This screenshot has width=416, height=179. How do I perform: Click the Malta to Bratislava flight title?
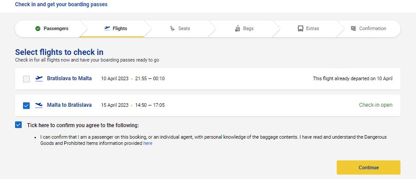click(x=69, y=105)
